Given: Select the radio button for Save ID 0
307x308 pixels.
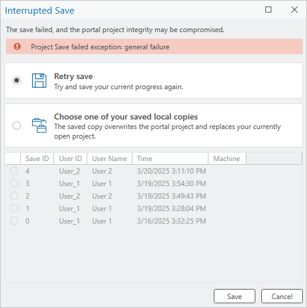Looking at the screenshot, I should click(14, 221).
